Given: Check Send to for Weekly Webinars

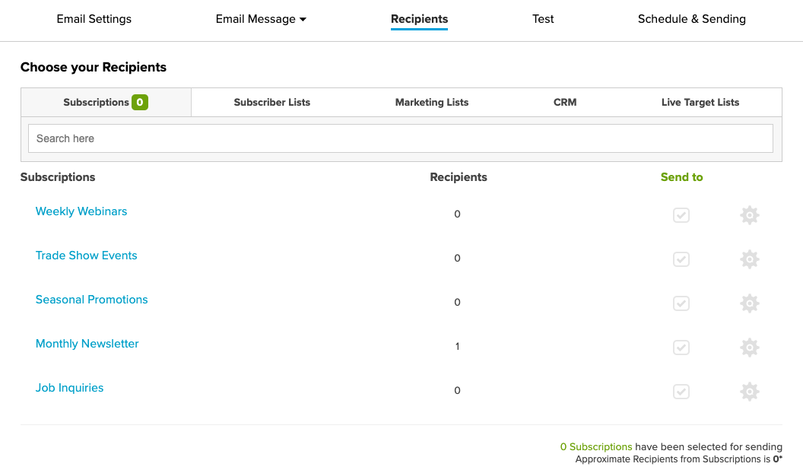Looking at the screenshot, I should pos(681,215).
